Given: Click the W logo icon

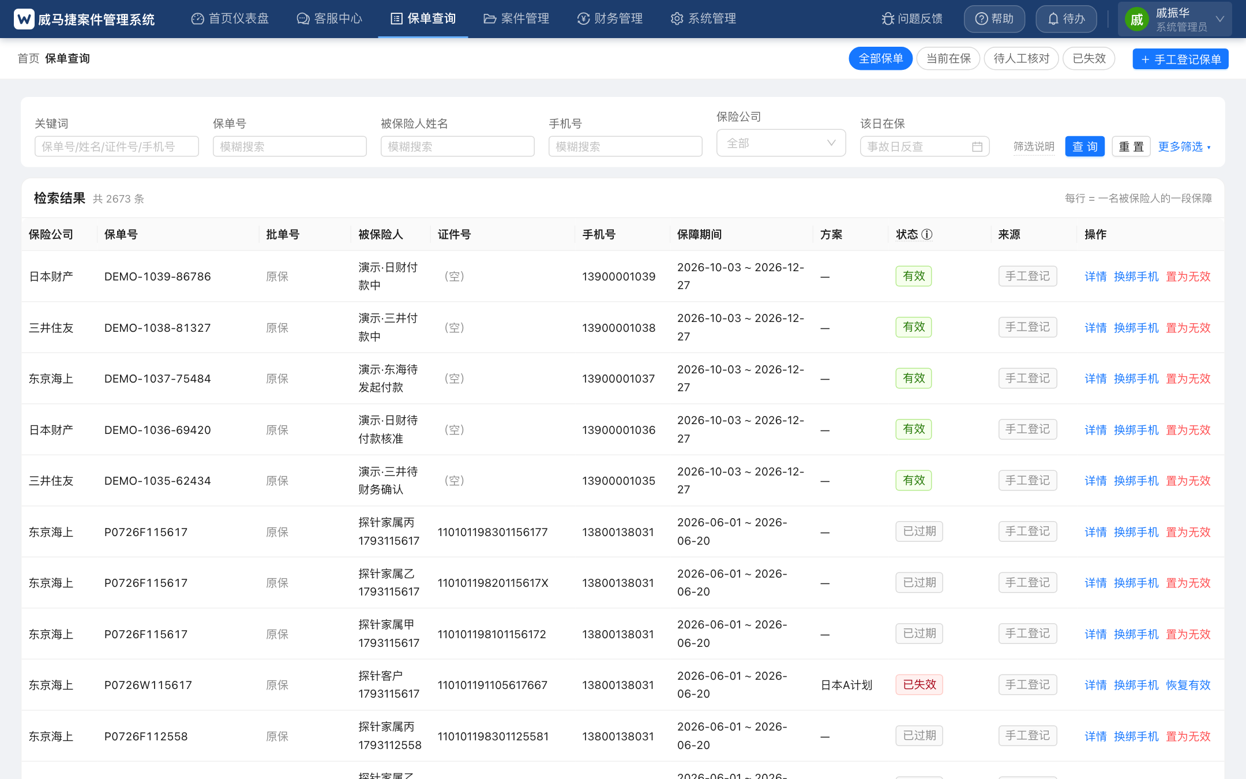Looking at the screenshot, I should [x=24, y=19].
